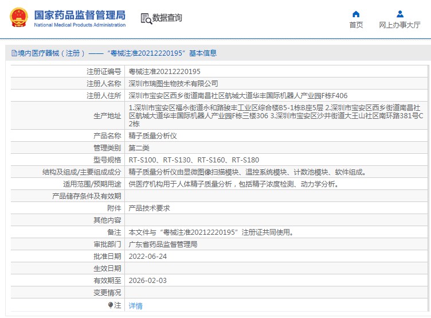Go to 首页 via its text label

click(356, 25)
